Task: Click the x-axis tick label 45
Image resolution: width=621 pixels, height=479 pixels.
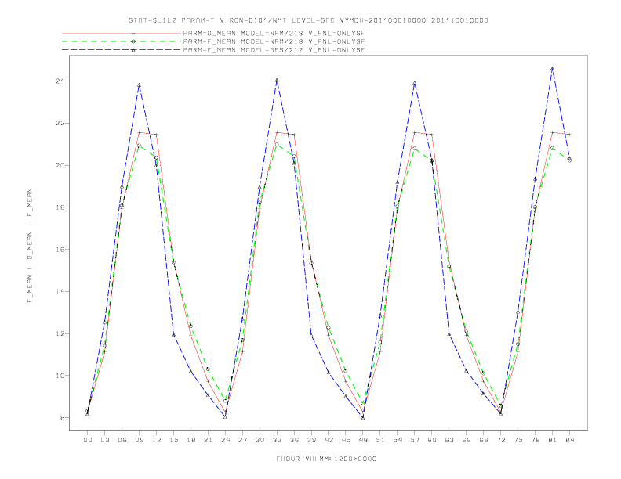Action: pyautogui.click(x=346, y=440)
